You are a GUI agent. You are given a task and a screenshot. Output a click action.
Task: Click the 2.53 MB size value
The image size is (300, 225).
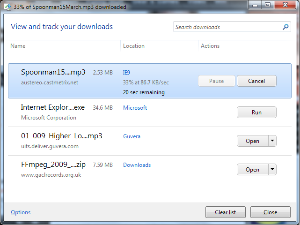tap(103, 73)
